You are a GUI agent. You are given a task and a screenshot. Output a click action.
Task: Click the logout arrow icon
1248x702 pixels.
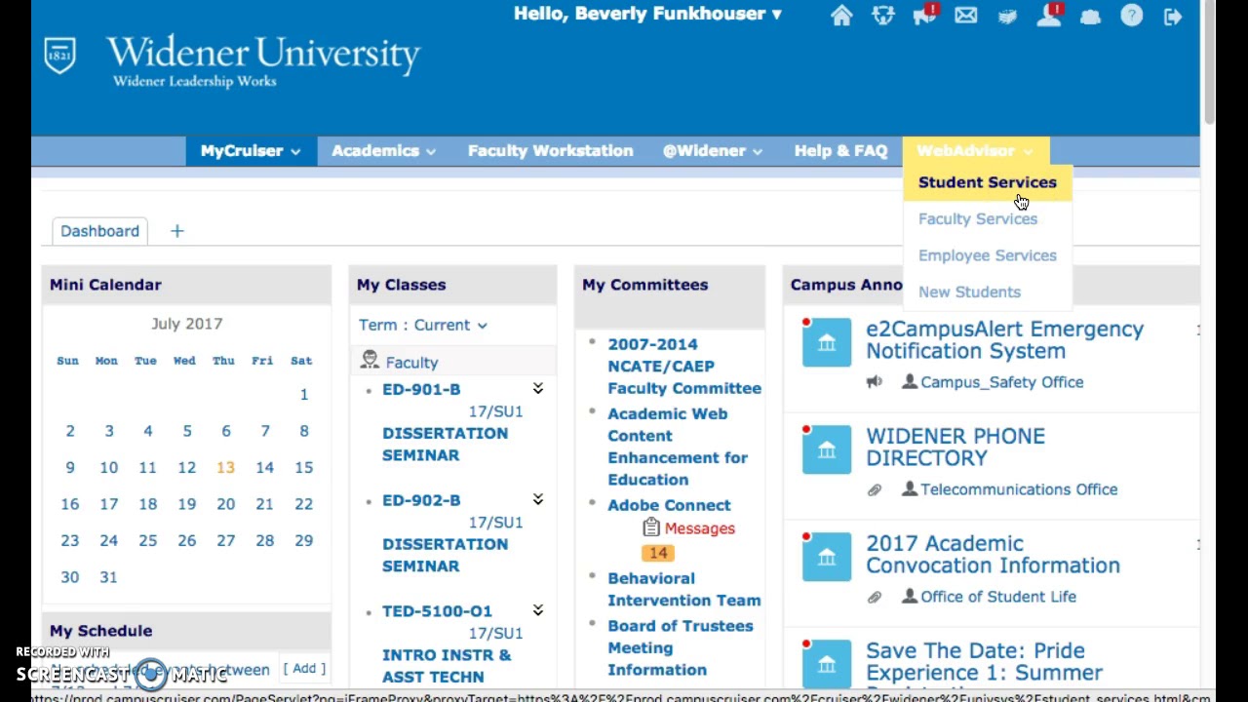click(x=1173, y=16)
